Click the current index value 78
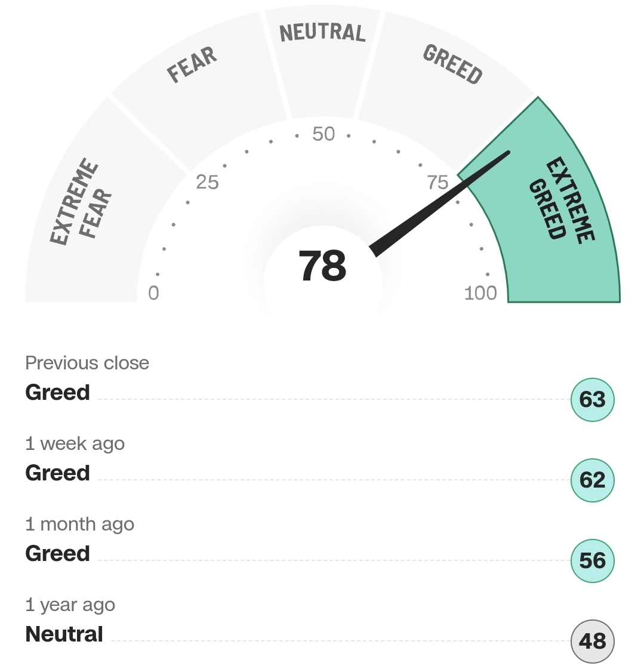The width and height of the screenshot is (644, 666). click(322, 266)
